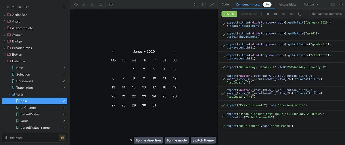
Task: Collapse the Calendar folder
Action: 5,61
